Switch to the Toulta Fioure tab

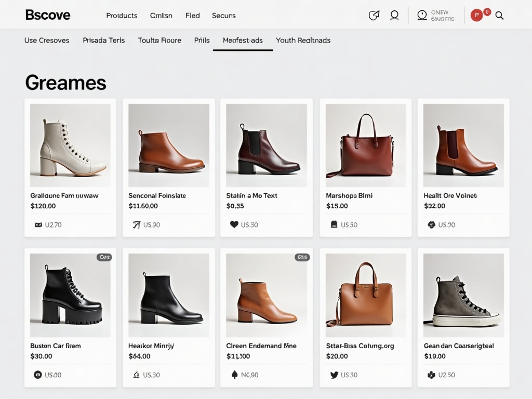(x=159, y=41)
